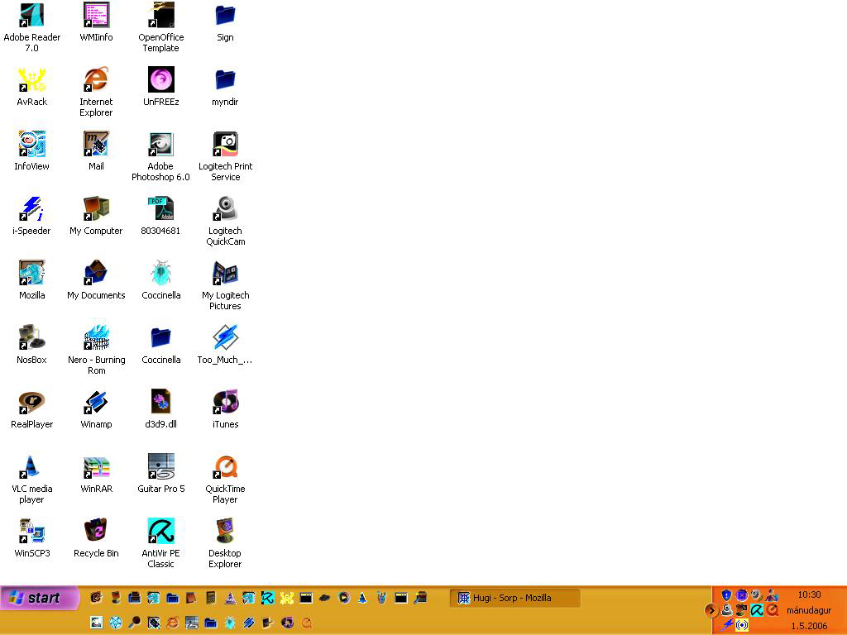Click the QuickTime icon in Quick Launch row
847x635 pixels.
click(x=306, y=623)
